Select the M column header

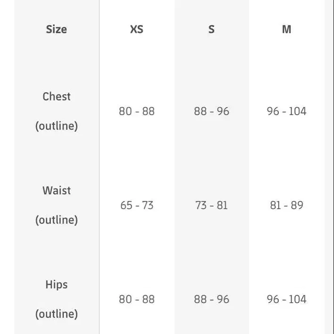coord(286,29)
